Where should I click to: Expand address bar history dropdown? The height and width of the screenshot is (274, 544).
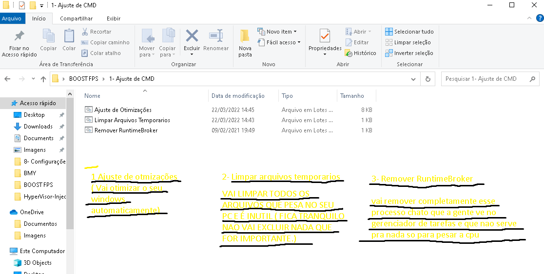click(413, 79)
